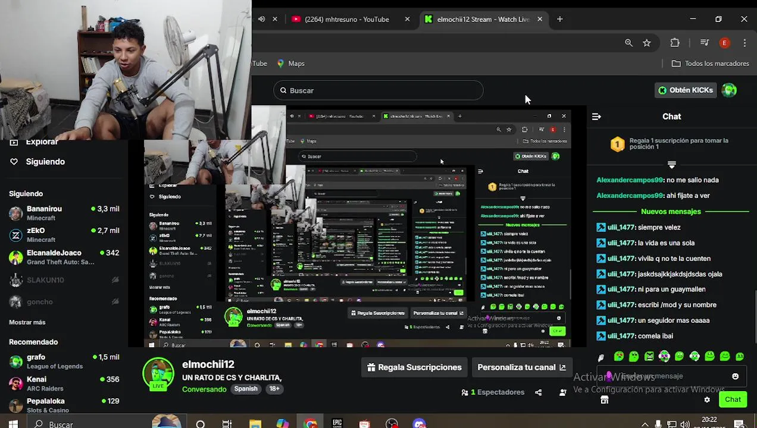Focus the chat message input field
This screenshot has width=757, height=428.
[x=671, y=376]
